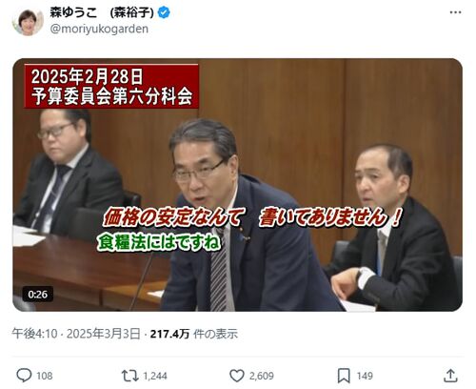
Task: Click the display name 森ゆうこ (森裕子)
Action: pos(102,12)
